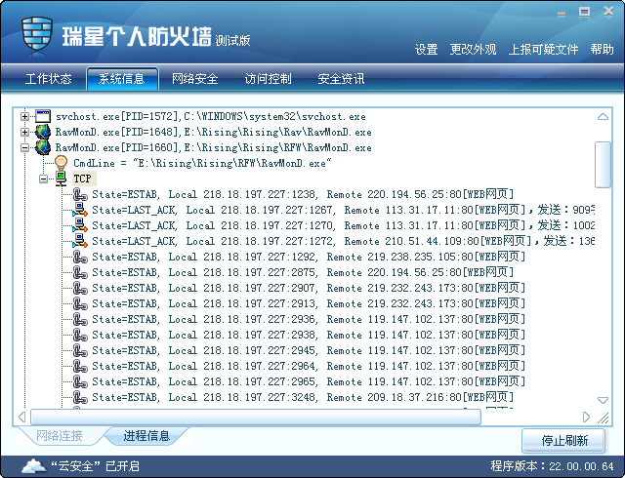Image resolution: width=625 pixels, height=478 pixels.
Task: Click connection icon for local port 1292
Action: click(80, 257)
